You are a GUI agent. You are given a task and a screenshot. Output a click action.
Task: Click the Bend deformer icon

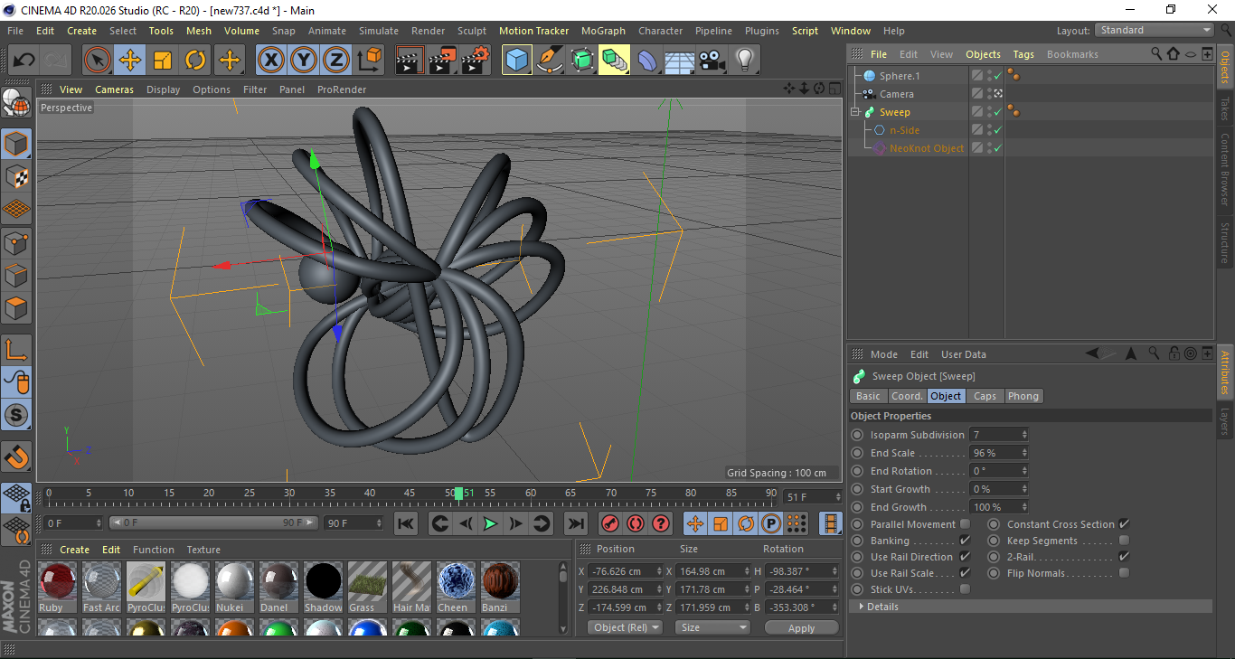(x=647, y=61)
